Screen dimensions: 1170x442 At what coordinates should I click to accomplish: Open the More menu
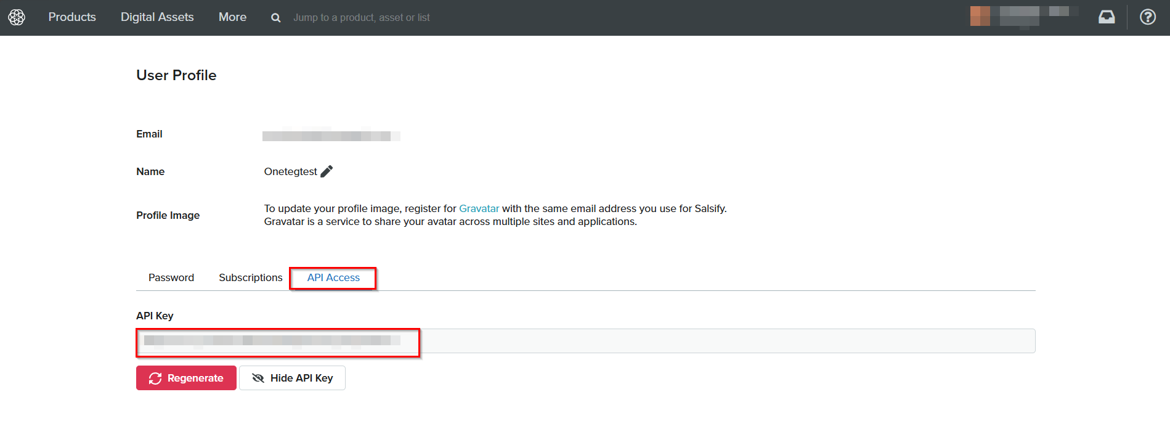[x=232, y=17]
